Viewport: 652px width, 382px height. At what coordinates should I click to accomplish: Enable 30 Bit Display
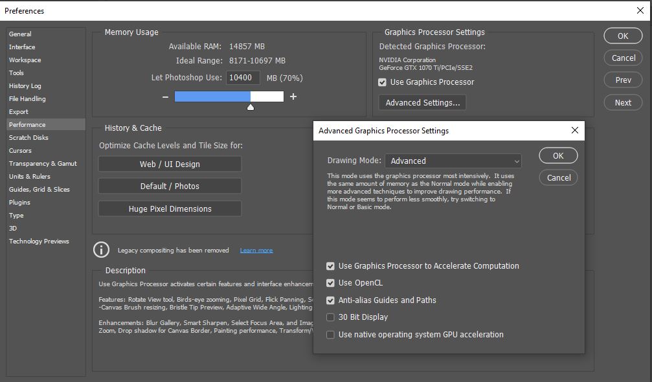click(x=330, y=317)
